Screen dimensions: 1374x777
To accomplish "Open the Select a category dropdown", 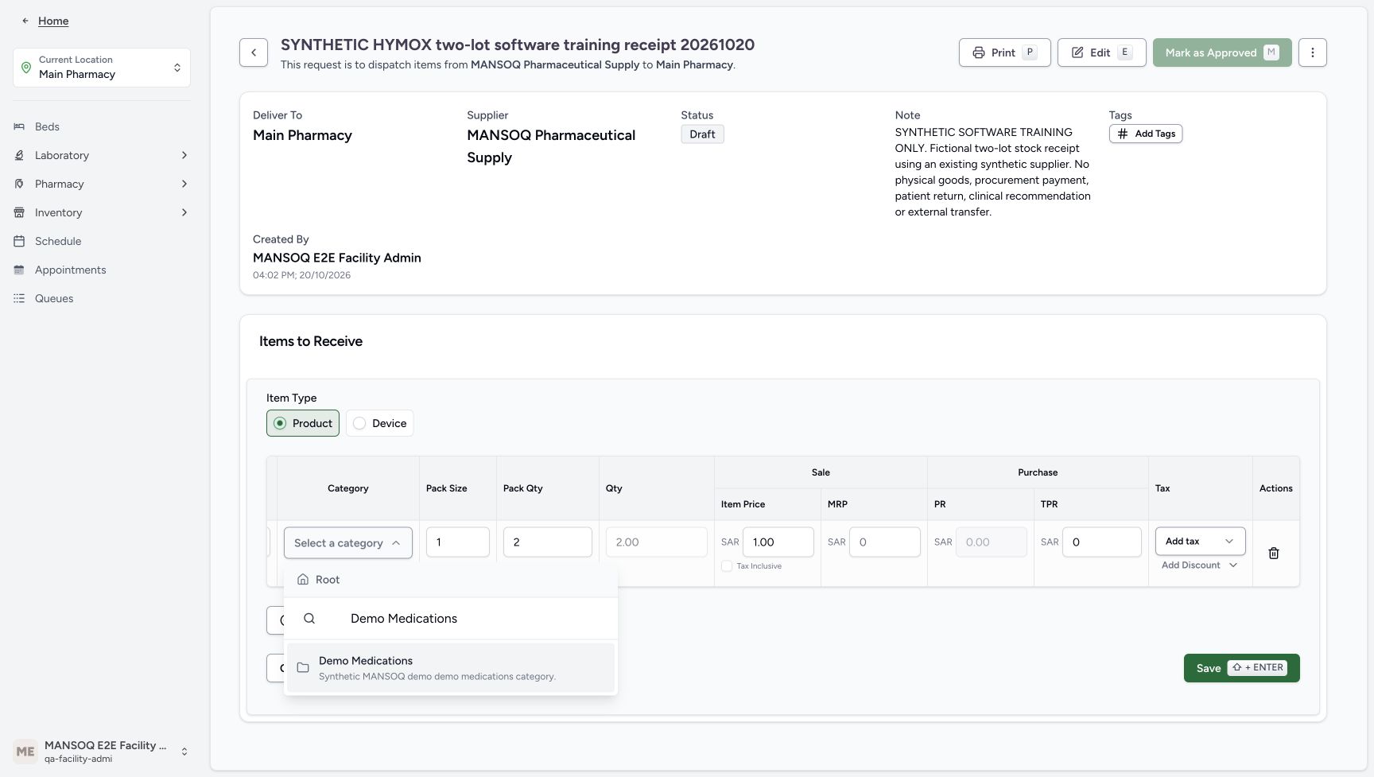I will click(347, 543).
